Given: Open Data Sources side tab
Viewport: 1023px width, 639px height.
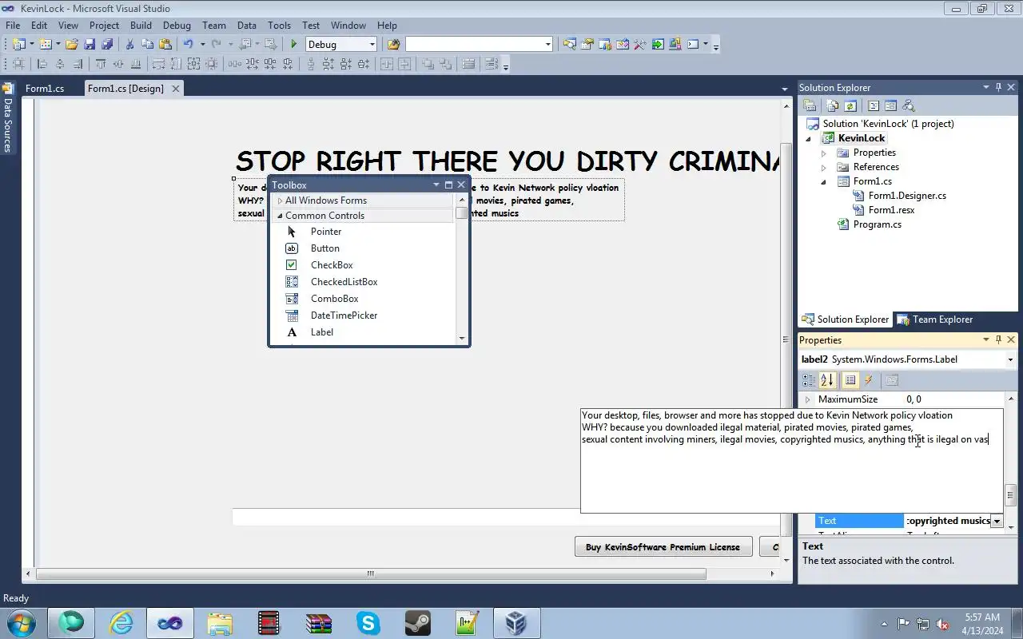Looking at the screenshot, I should coord(7,119).
